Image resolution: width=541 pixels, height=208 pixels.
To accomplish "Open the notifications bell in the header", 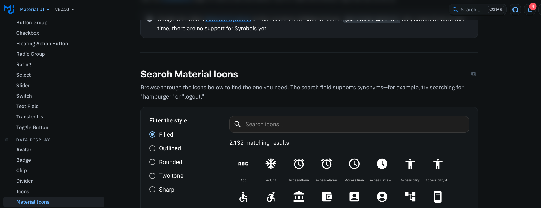I will pos(530,10).
